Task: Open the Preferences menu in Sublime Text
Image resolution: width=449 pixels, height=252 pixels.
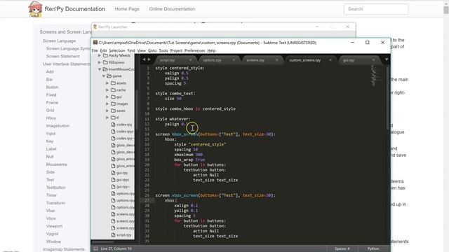Action: coord(195,50)
